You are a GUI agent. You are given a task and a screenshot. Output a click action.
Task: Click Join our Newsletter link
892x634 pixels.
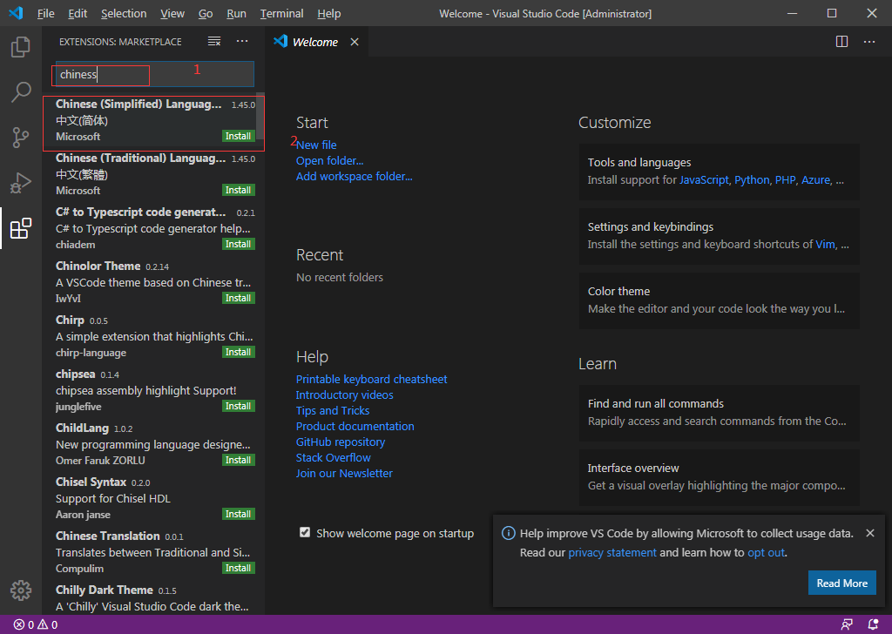click(x=344, y=473)
